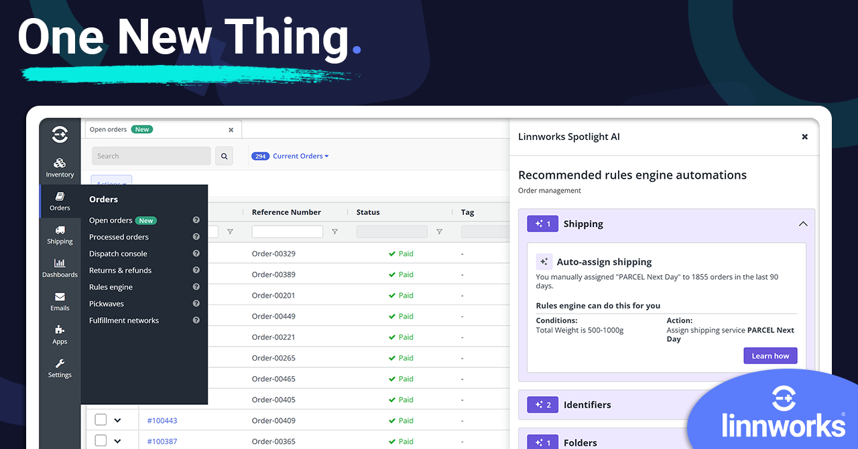Choose Pickwaves from the Orders menu
The image size is (858, 449).
[x=107, y=304]
